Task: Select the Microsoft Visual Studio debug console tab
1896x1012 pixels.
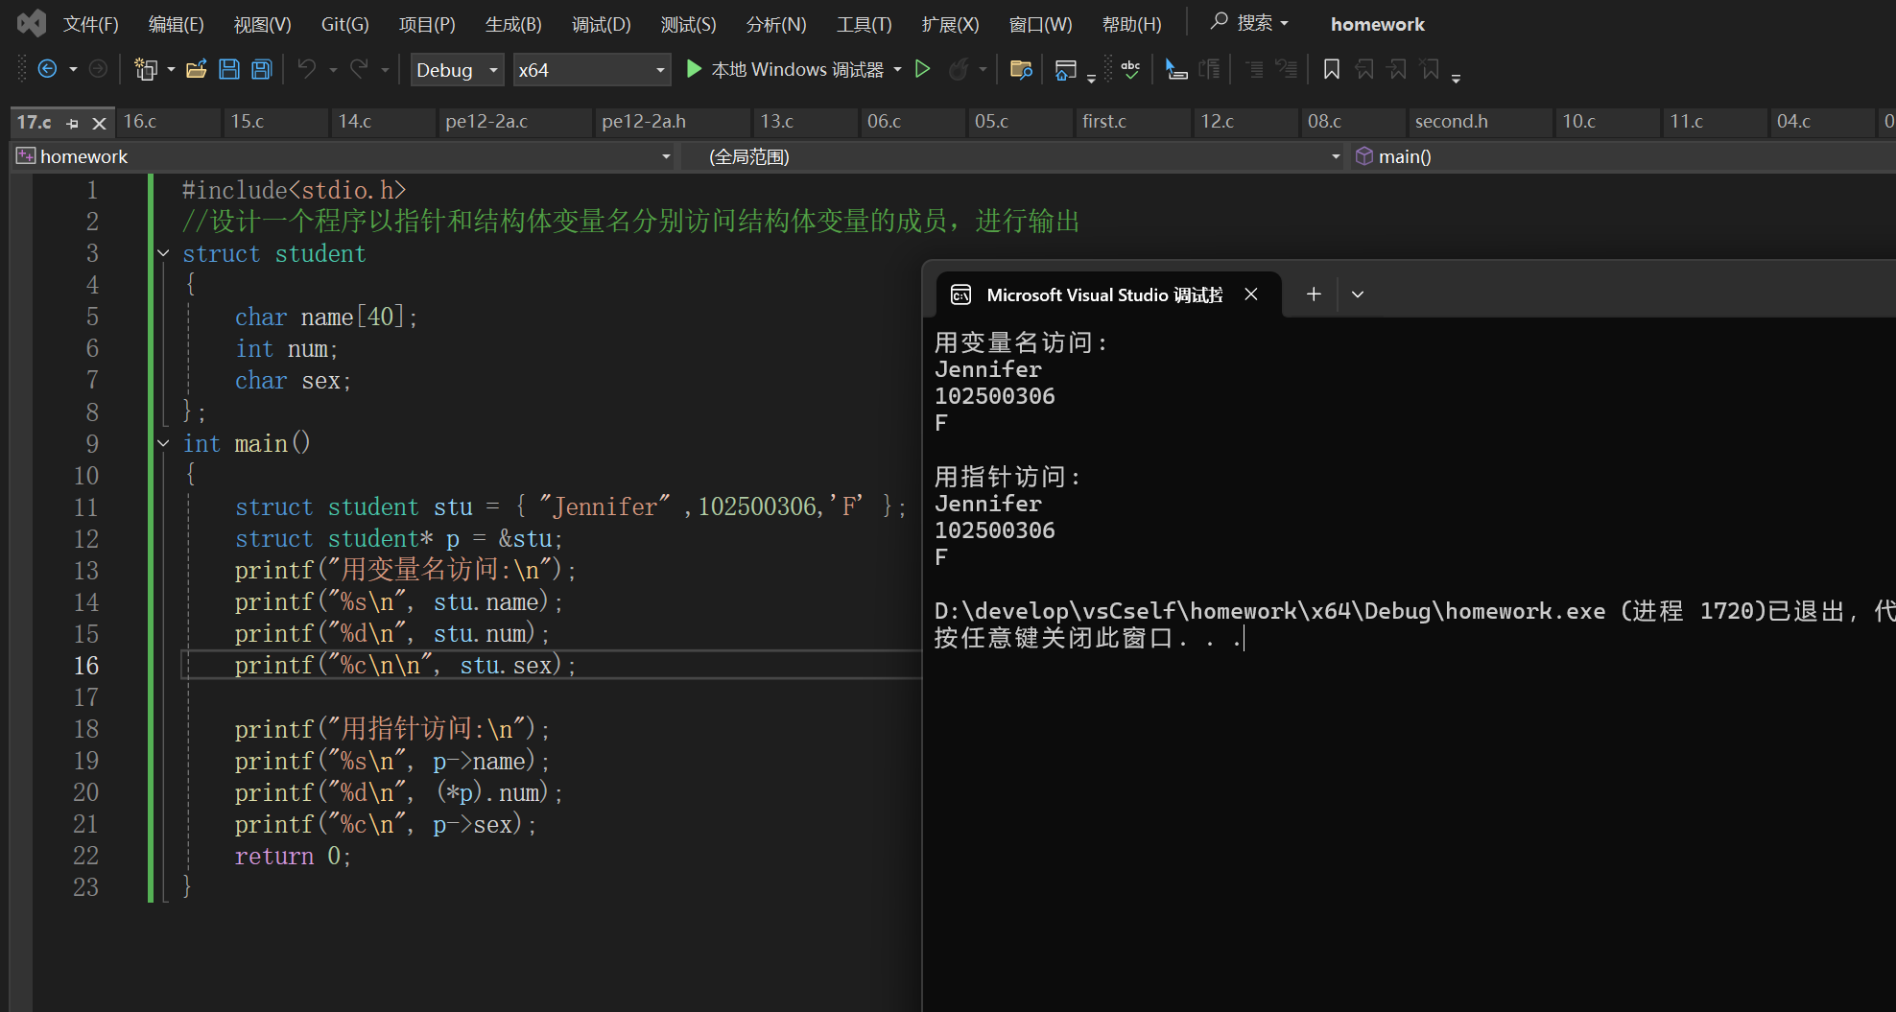Action: 1103,294
